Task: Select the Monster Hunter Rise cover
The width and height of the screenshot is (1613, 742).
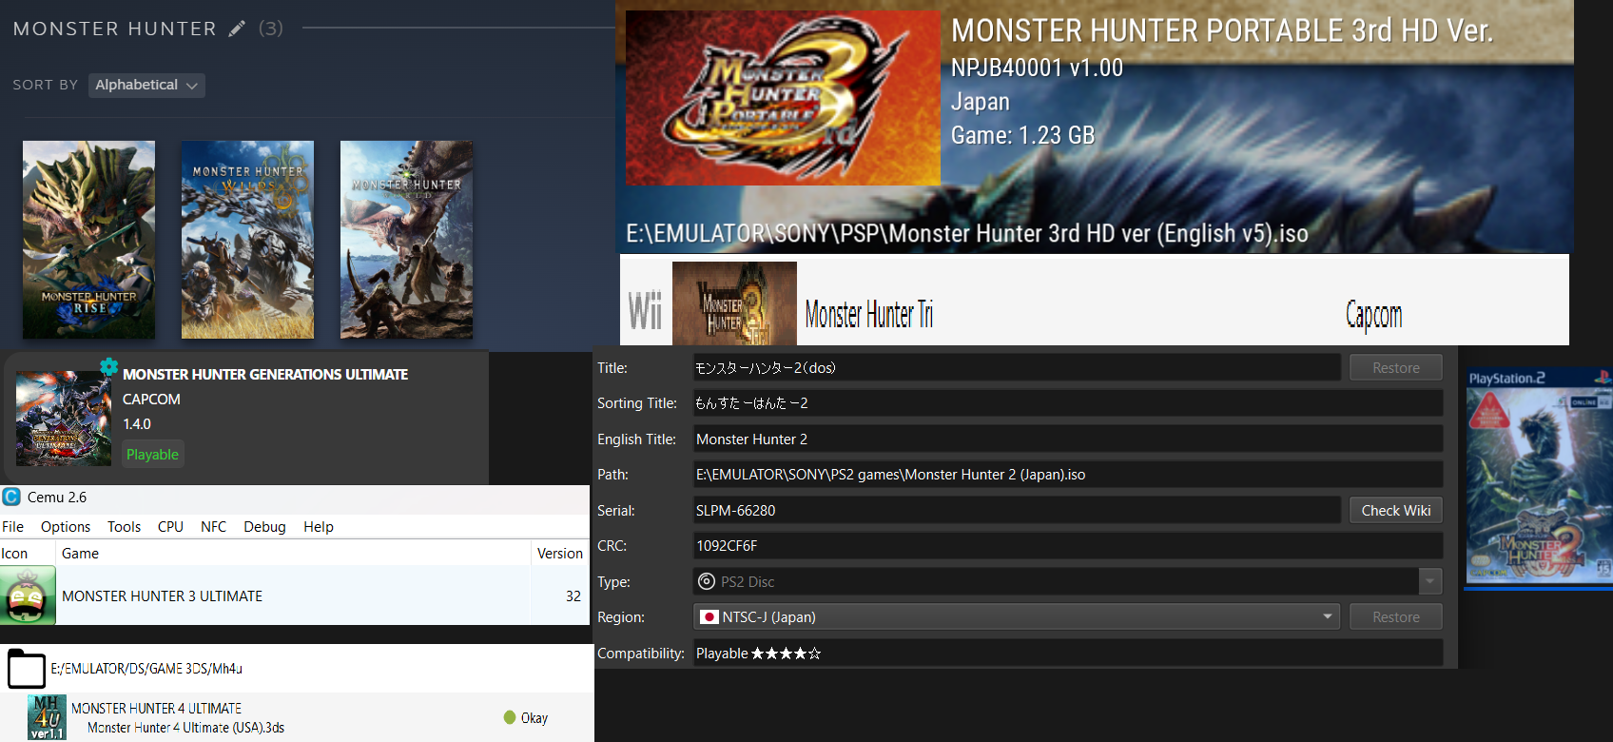Action: point(88,240)
